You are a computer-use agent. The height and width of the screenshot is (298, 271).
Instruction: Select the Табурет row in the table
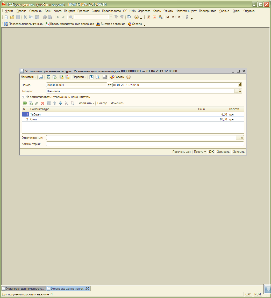[133, 114]
